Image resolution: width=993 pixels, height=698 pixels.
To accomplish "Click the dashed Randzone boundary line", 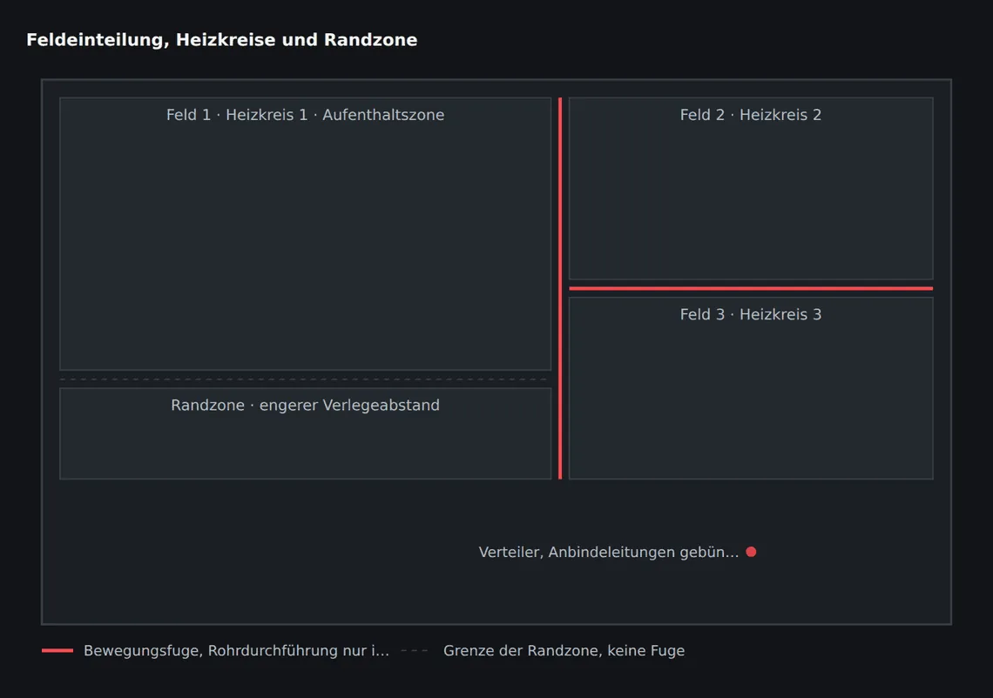I will click(305, 379).
